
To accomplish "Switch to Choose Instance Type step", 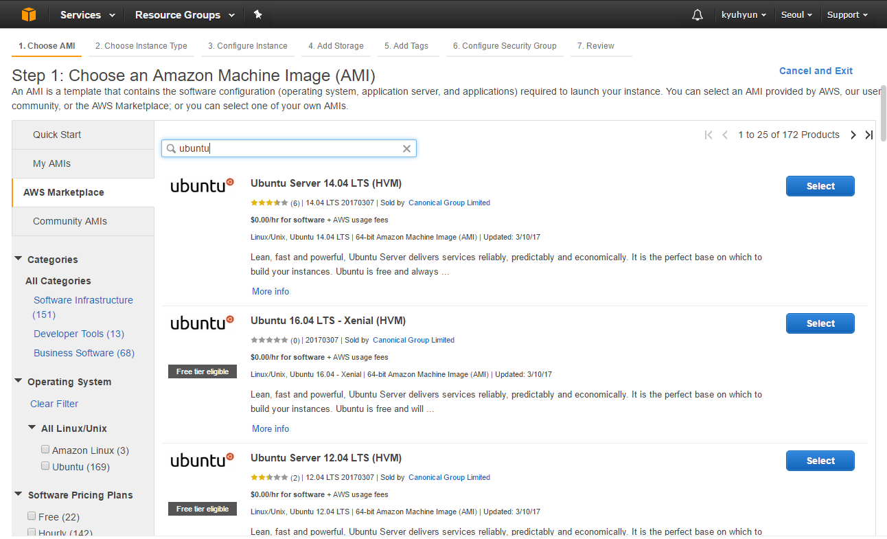I will tap(141, 46).
